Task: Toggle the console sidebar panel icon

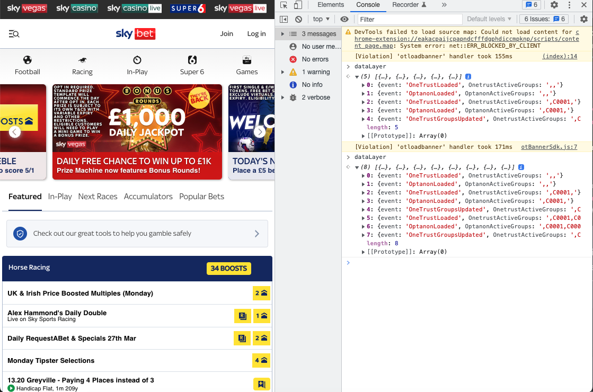Action: pos(284,19)
